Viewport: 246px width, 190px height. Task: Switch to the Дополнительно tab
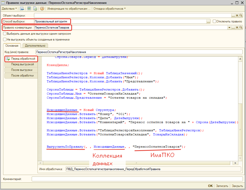coord(35,46)
